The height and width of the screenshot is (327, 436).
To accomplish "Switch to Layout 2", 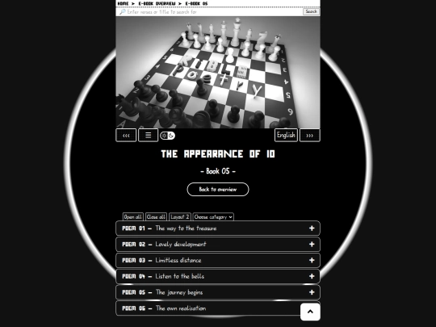I will coord(180,217).
